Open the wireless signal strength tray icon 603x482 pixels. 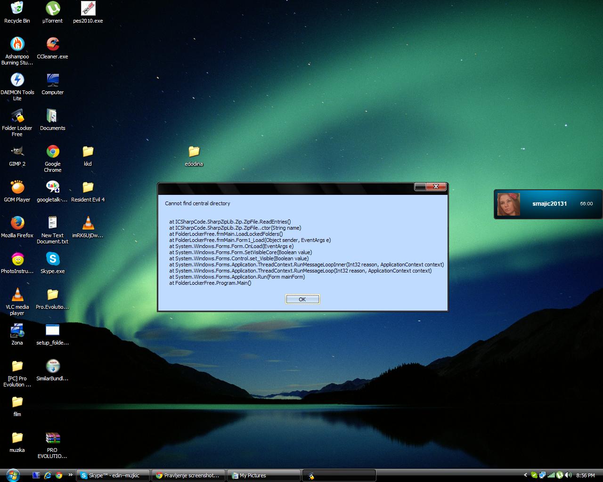tap(551, 475)
